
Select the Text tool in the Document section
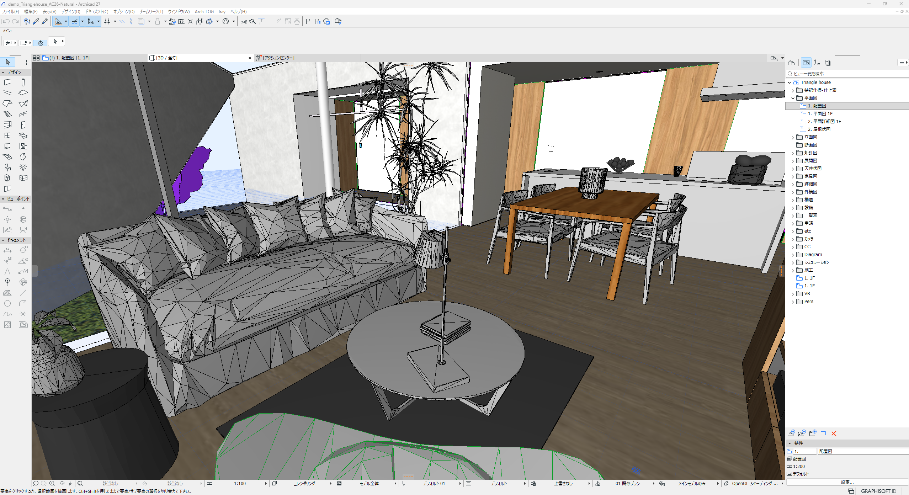click(7, 271)
